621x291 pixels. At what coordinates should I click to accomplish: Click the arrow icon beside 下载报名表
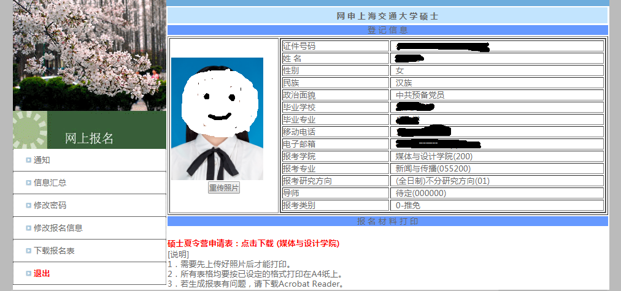28,251
